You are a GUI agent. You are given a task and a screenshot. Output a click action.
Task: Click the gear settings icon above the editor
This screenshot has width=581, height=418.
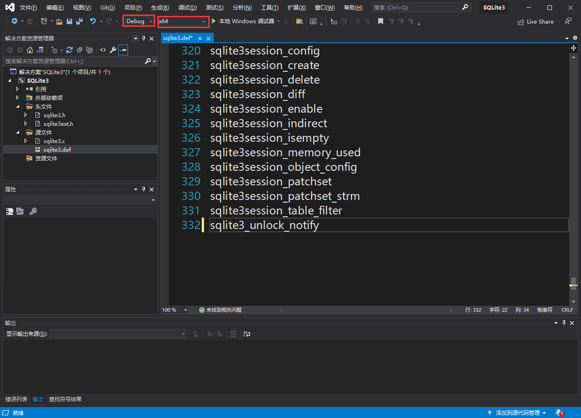click(575, 38)
